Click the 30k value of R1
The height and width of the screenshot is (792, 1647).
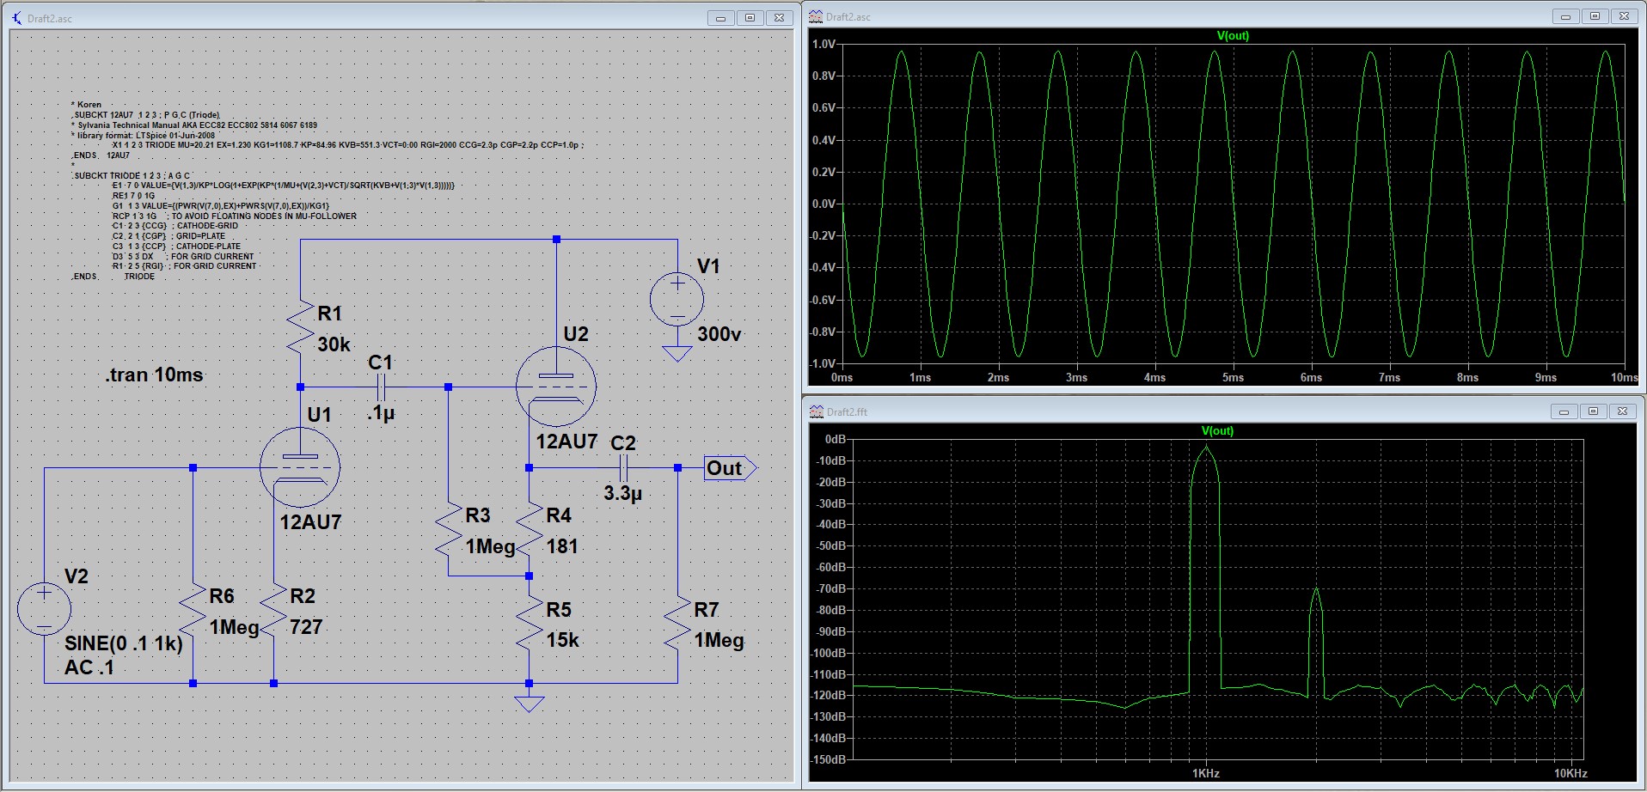[x=334, y=344]
